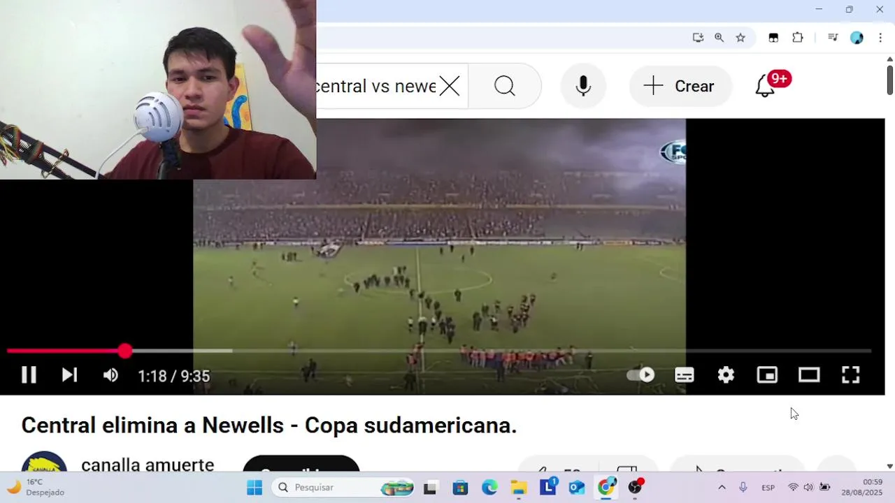Start voice search with microphone
Viewport: 895px width, 503px height.
[x=583, y=86]
